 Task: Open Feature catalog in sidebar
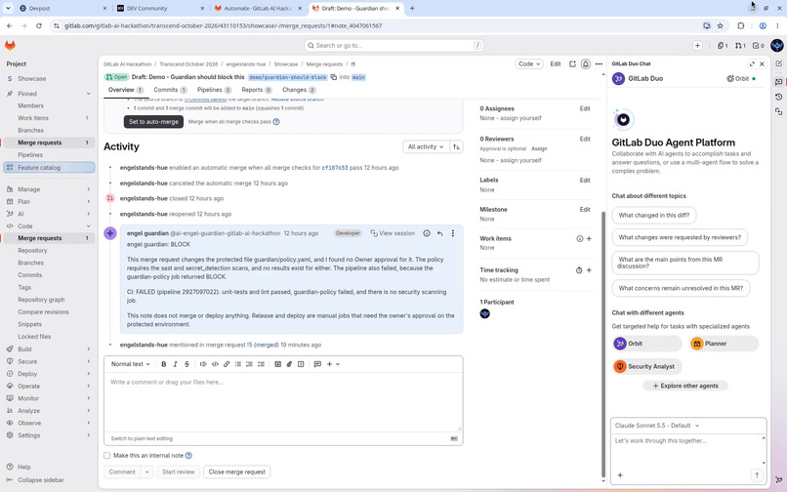coord(49,167)
